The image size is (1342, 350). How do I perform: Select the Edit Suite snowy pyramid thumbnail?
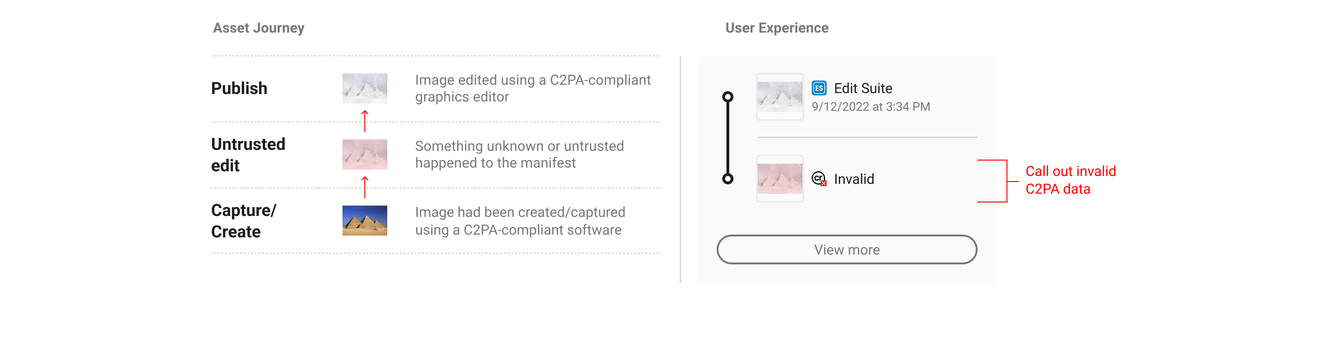780,97
